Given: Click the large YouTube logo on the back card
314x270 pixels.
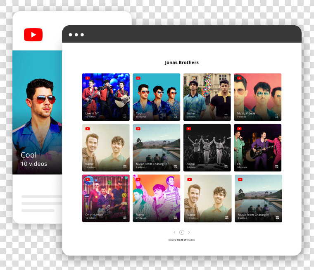Looking at the screenshot, I should (33, 35).
